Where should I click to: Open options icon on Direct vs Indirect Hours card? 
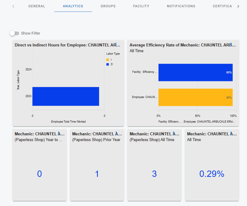click(116, 45)
